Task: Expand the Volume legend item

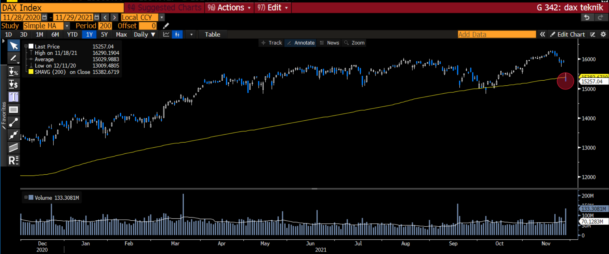Action: [x=26, y=197]
